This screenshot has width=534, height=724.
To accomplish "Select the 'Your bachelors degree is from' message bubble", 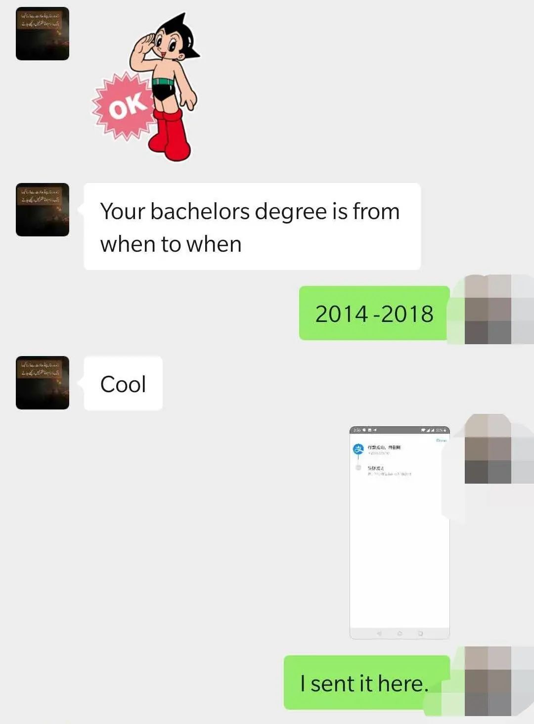I will point(252,226).
